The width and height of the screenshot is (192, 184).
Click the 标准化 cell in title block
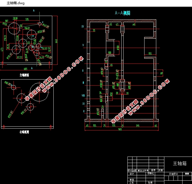[150, 174]
